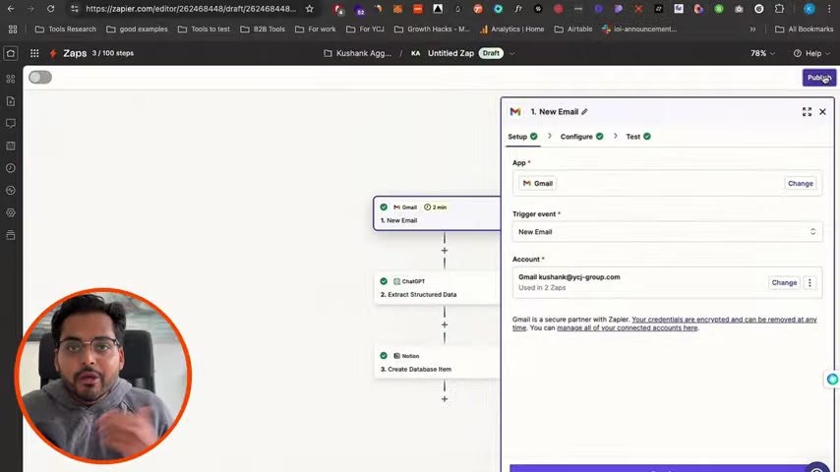Click the browser address bar URL
The image size is (840, 472).
pos(191,9)
